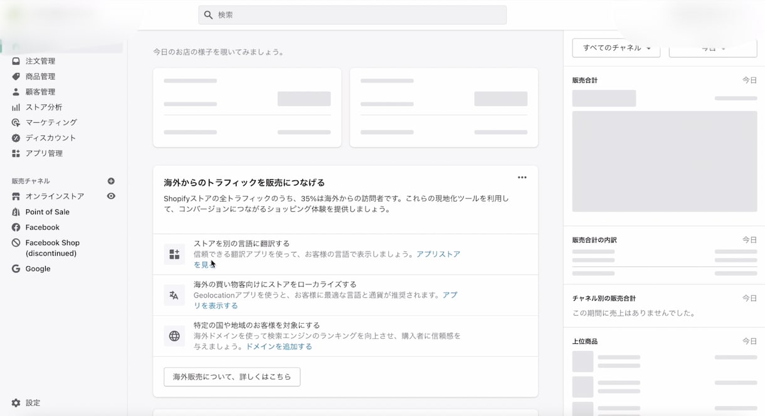Go to 注文管理 menu item
The height and width of the screenshot is (416, 765).
(x=40, y=61)
